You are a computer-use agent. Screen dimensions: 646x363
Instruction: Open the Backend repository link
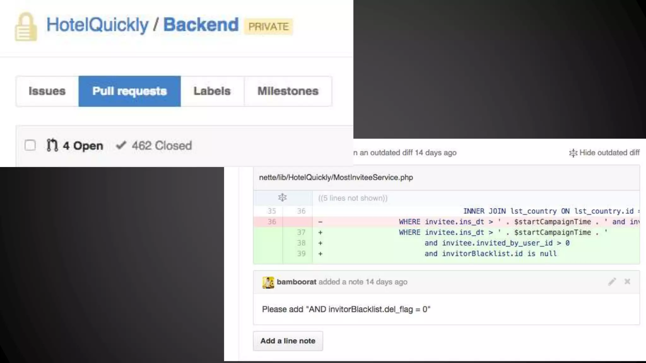tap(201, 25)
